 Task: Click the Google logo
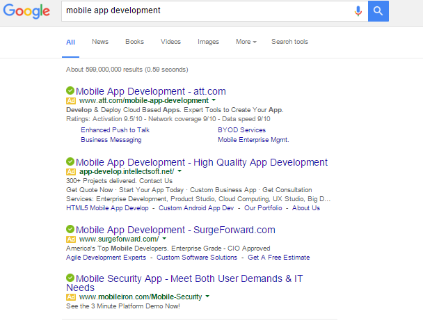coord(26,11)
